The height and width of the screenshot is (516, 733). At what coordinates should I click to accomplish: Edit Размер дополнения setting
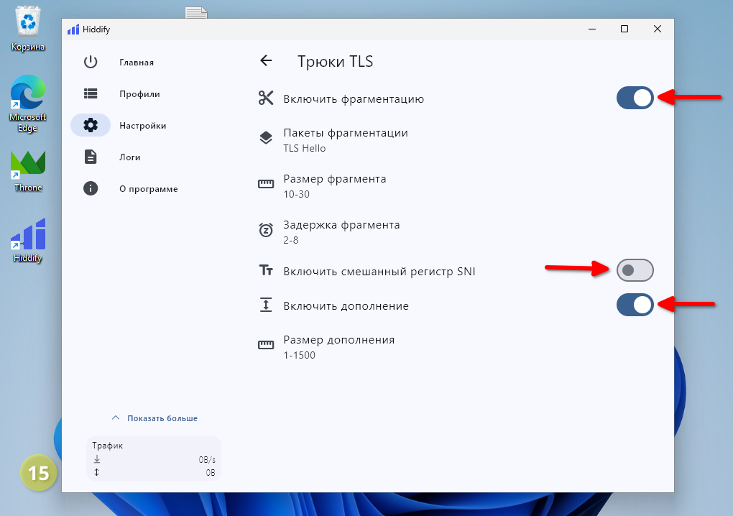coord(456,347)
